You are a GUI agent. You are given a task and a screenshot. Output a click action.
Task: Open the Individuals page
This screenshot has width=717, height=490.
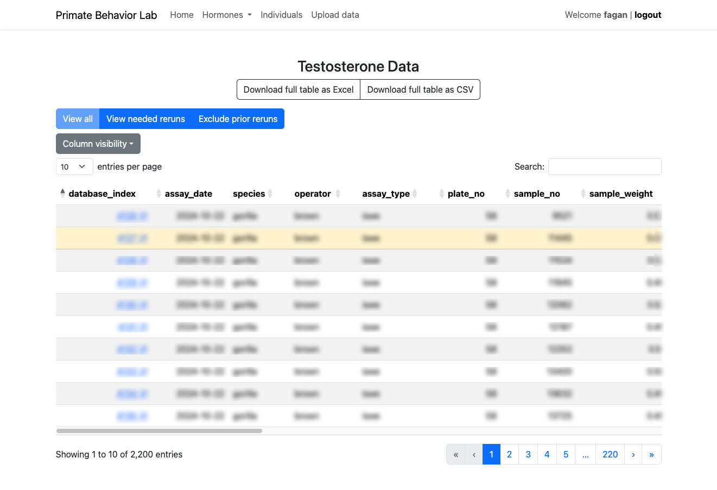(x=281, y=15)
